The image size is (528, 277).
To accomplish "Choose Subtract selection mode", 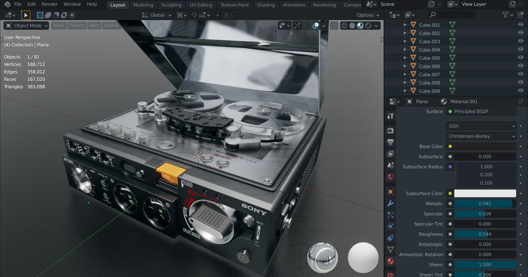I will (56, 15).
